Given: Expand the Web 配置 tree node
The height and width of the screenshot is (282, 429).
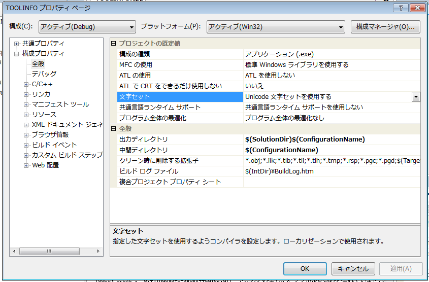Looking at the screenshot, I should [x=26, y=165].
